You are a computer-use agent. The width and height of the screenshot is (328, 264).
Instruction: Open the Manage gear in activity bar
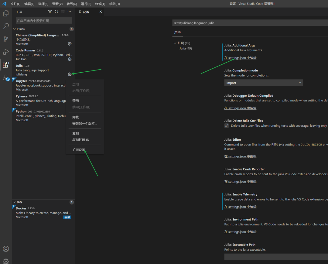pos(6,261)
